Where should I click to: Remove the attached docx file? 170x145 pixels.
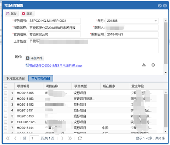click(153, 65)
